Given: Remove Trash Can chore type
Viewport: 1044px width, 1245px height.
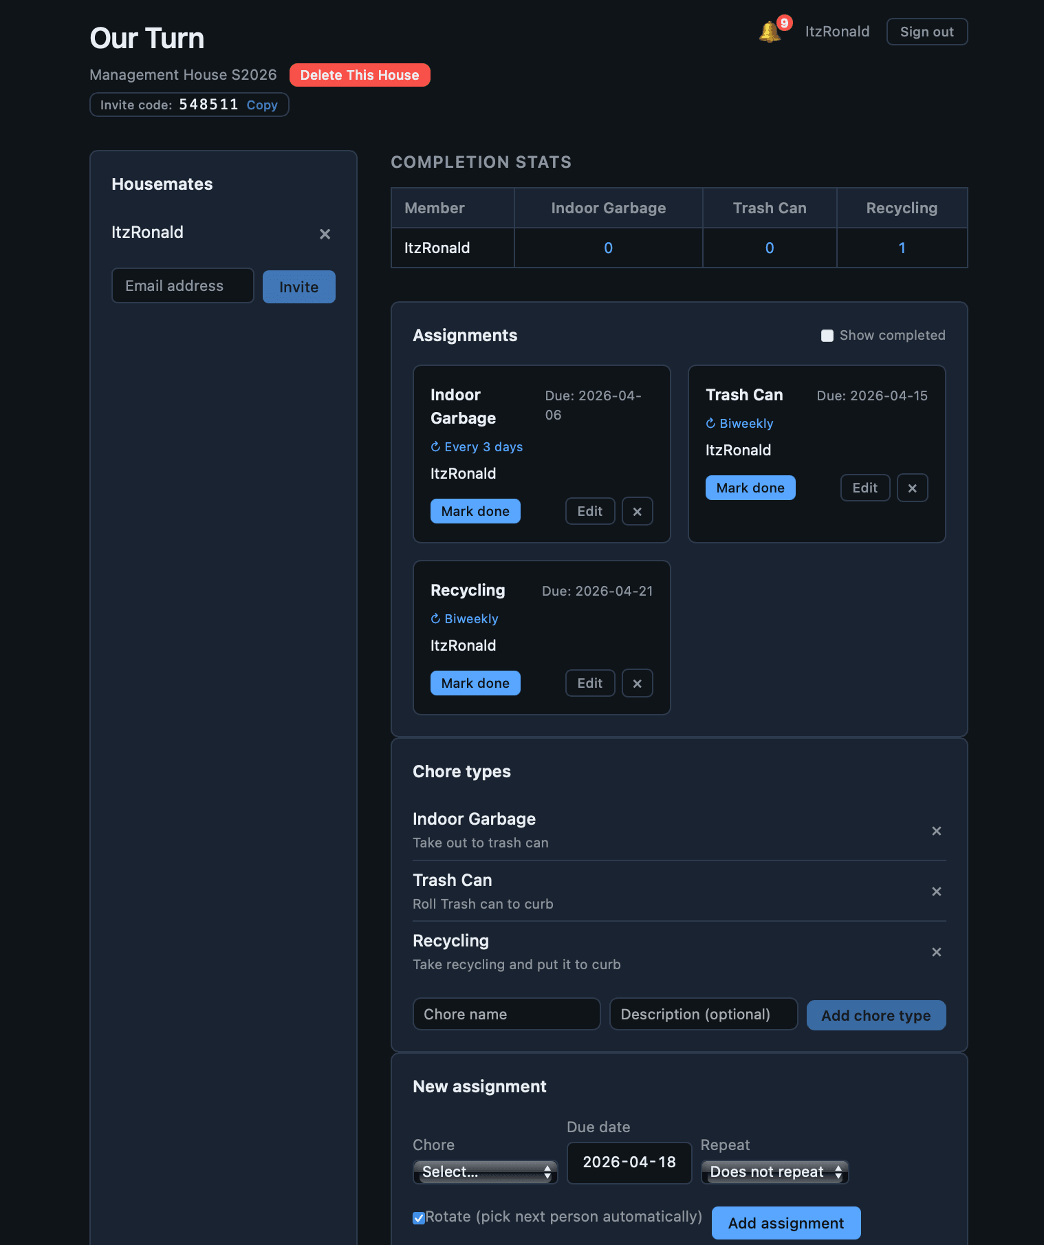Looking at the screenshot, I should click(x=936, y=891).
